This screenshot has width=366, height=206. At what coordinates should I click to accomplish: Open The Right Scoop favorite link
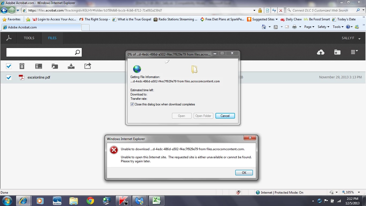pyautogui.click(x=95, y=19)
